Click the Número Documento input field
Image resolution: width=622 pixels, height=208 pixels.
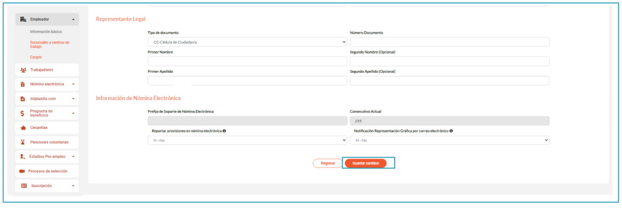click(x=449, y=42)
